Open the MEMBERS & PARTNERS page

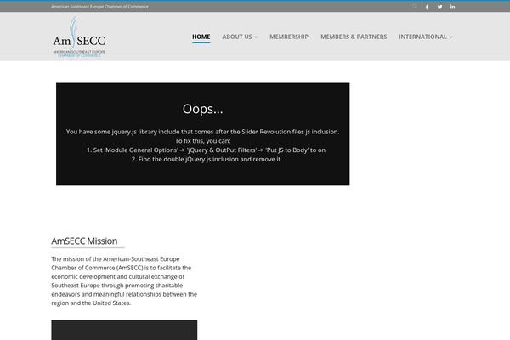click(354, 37)
